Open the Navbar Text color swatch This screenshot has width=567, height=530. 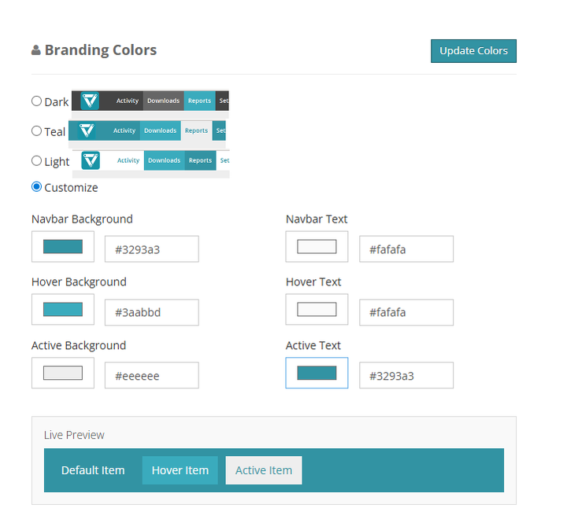(317, 247)
